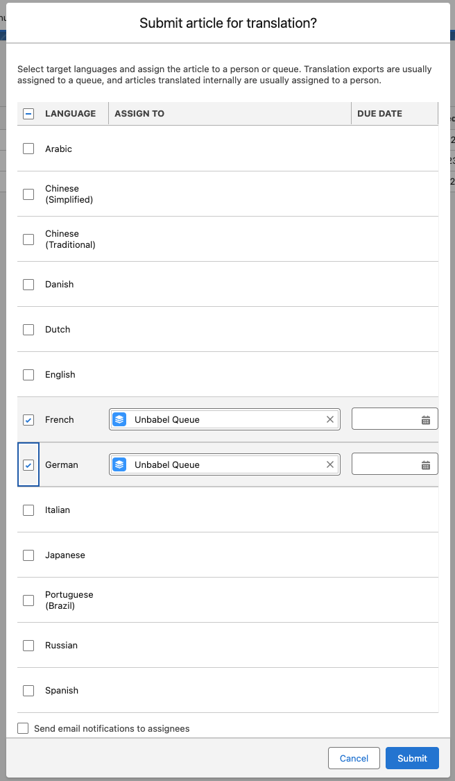Uncheck the German language checkbox

[x=28, y=464]
